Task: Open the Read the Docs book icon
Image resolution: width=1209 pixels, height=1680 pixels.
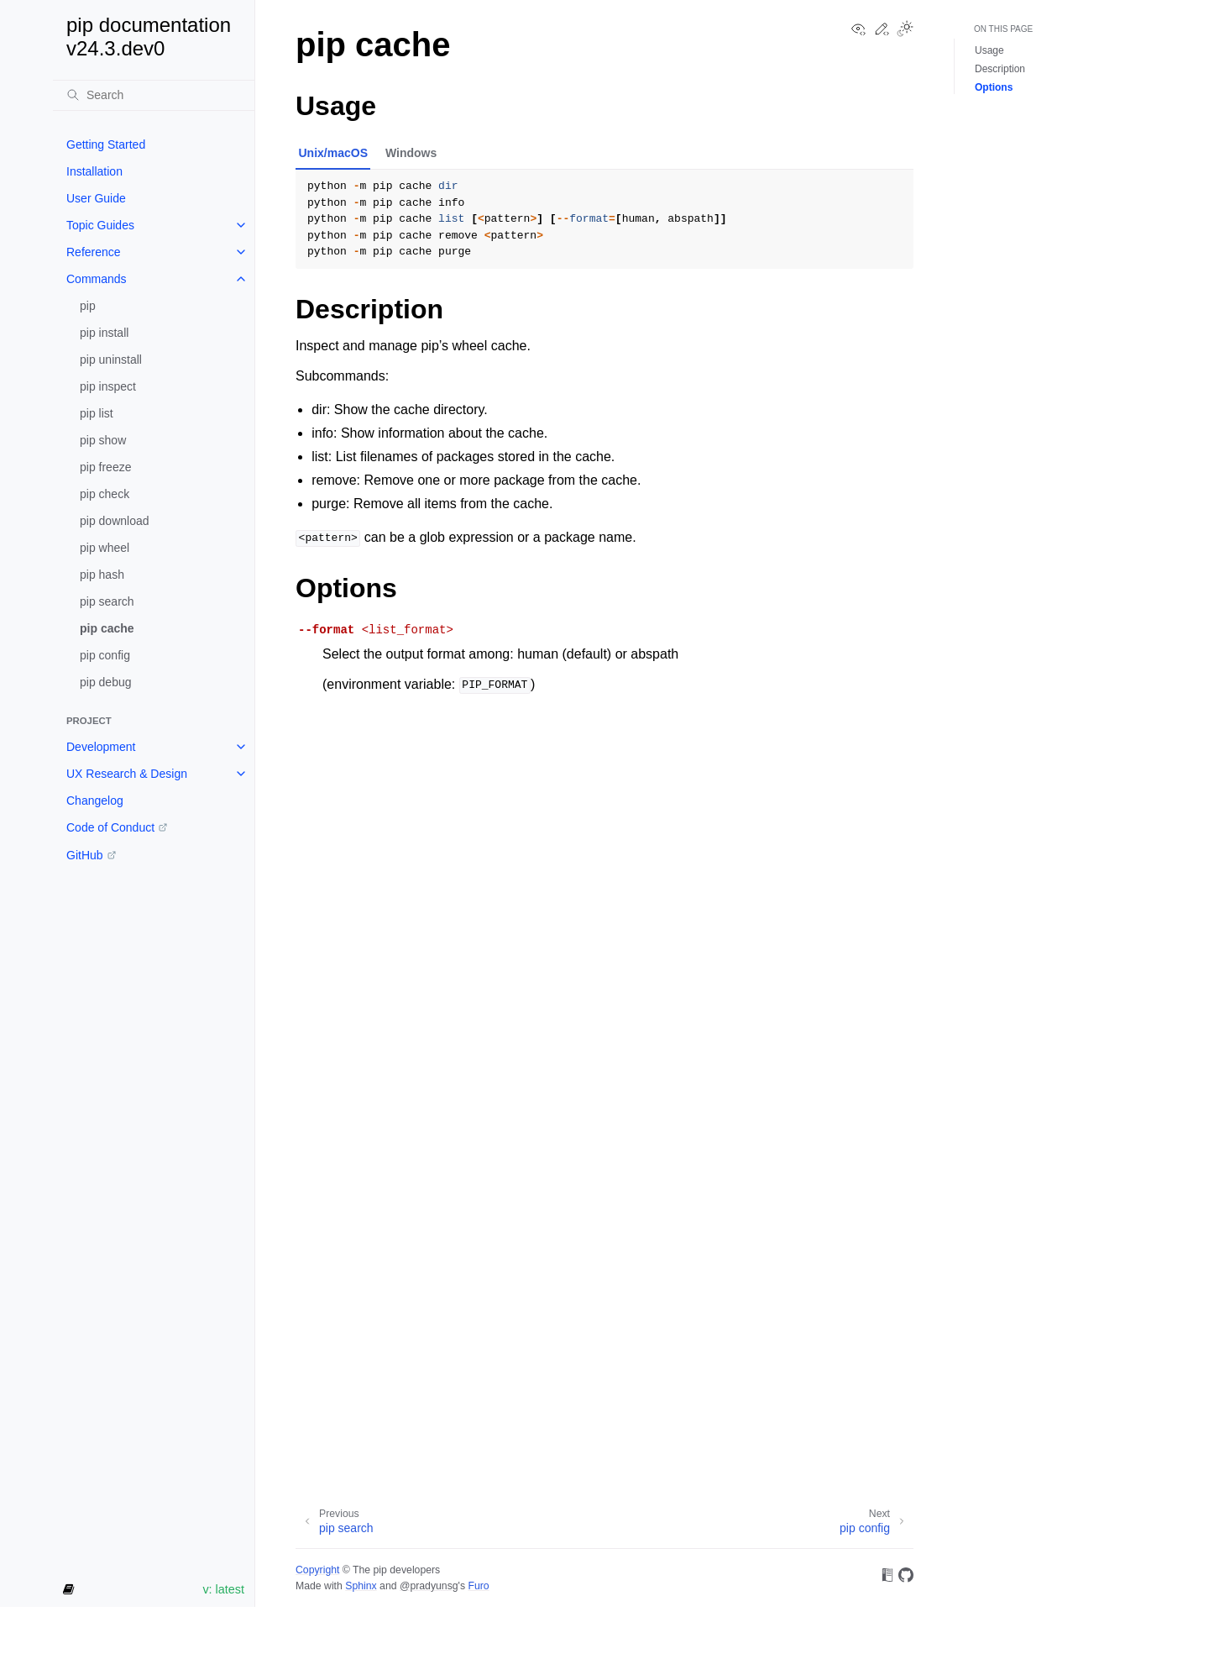Action: [69, 1589]
